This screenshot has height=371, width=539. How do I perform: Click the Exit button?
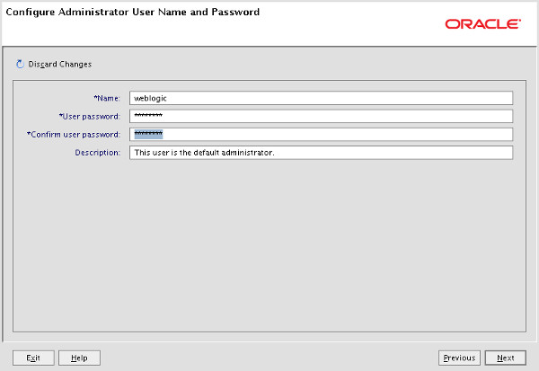33,358
